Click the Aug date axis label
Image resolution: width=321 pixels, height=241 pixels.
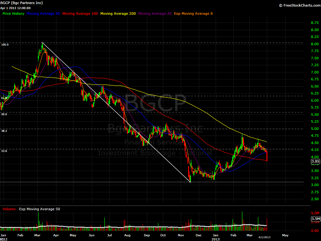pyautogui.click(x=127, y=235)
